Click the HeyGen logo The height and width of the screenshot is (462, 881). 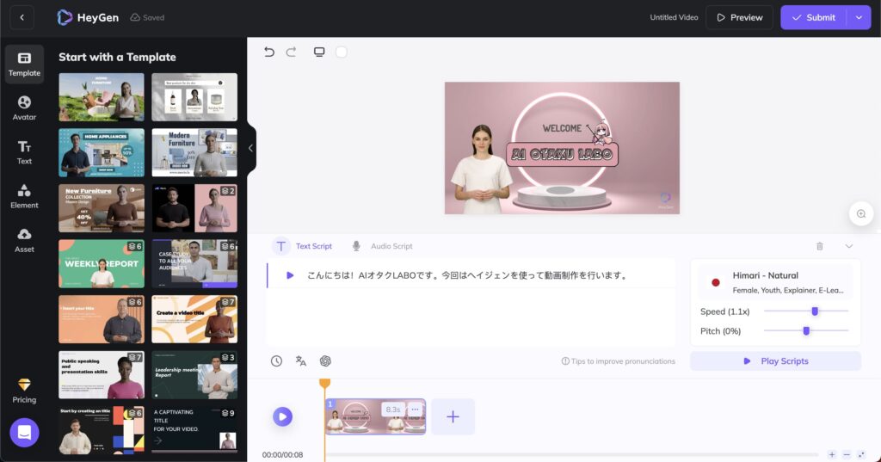[89, 17]
